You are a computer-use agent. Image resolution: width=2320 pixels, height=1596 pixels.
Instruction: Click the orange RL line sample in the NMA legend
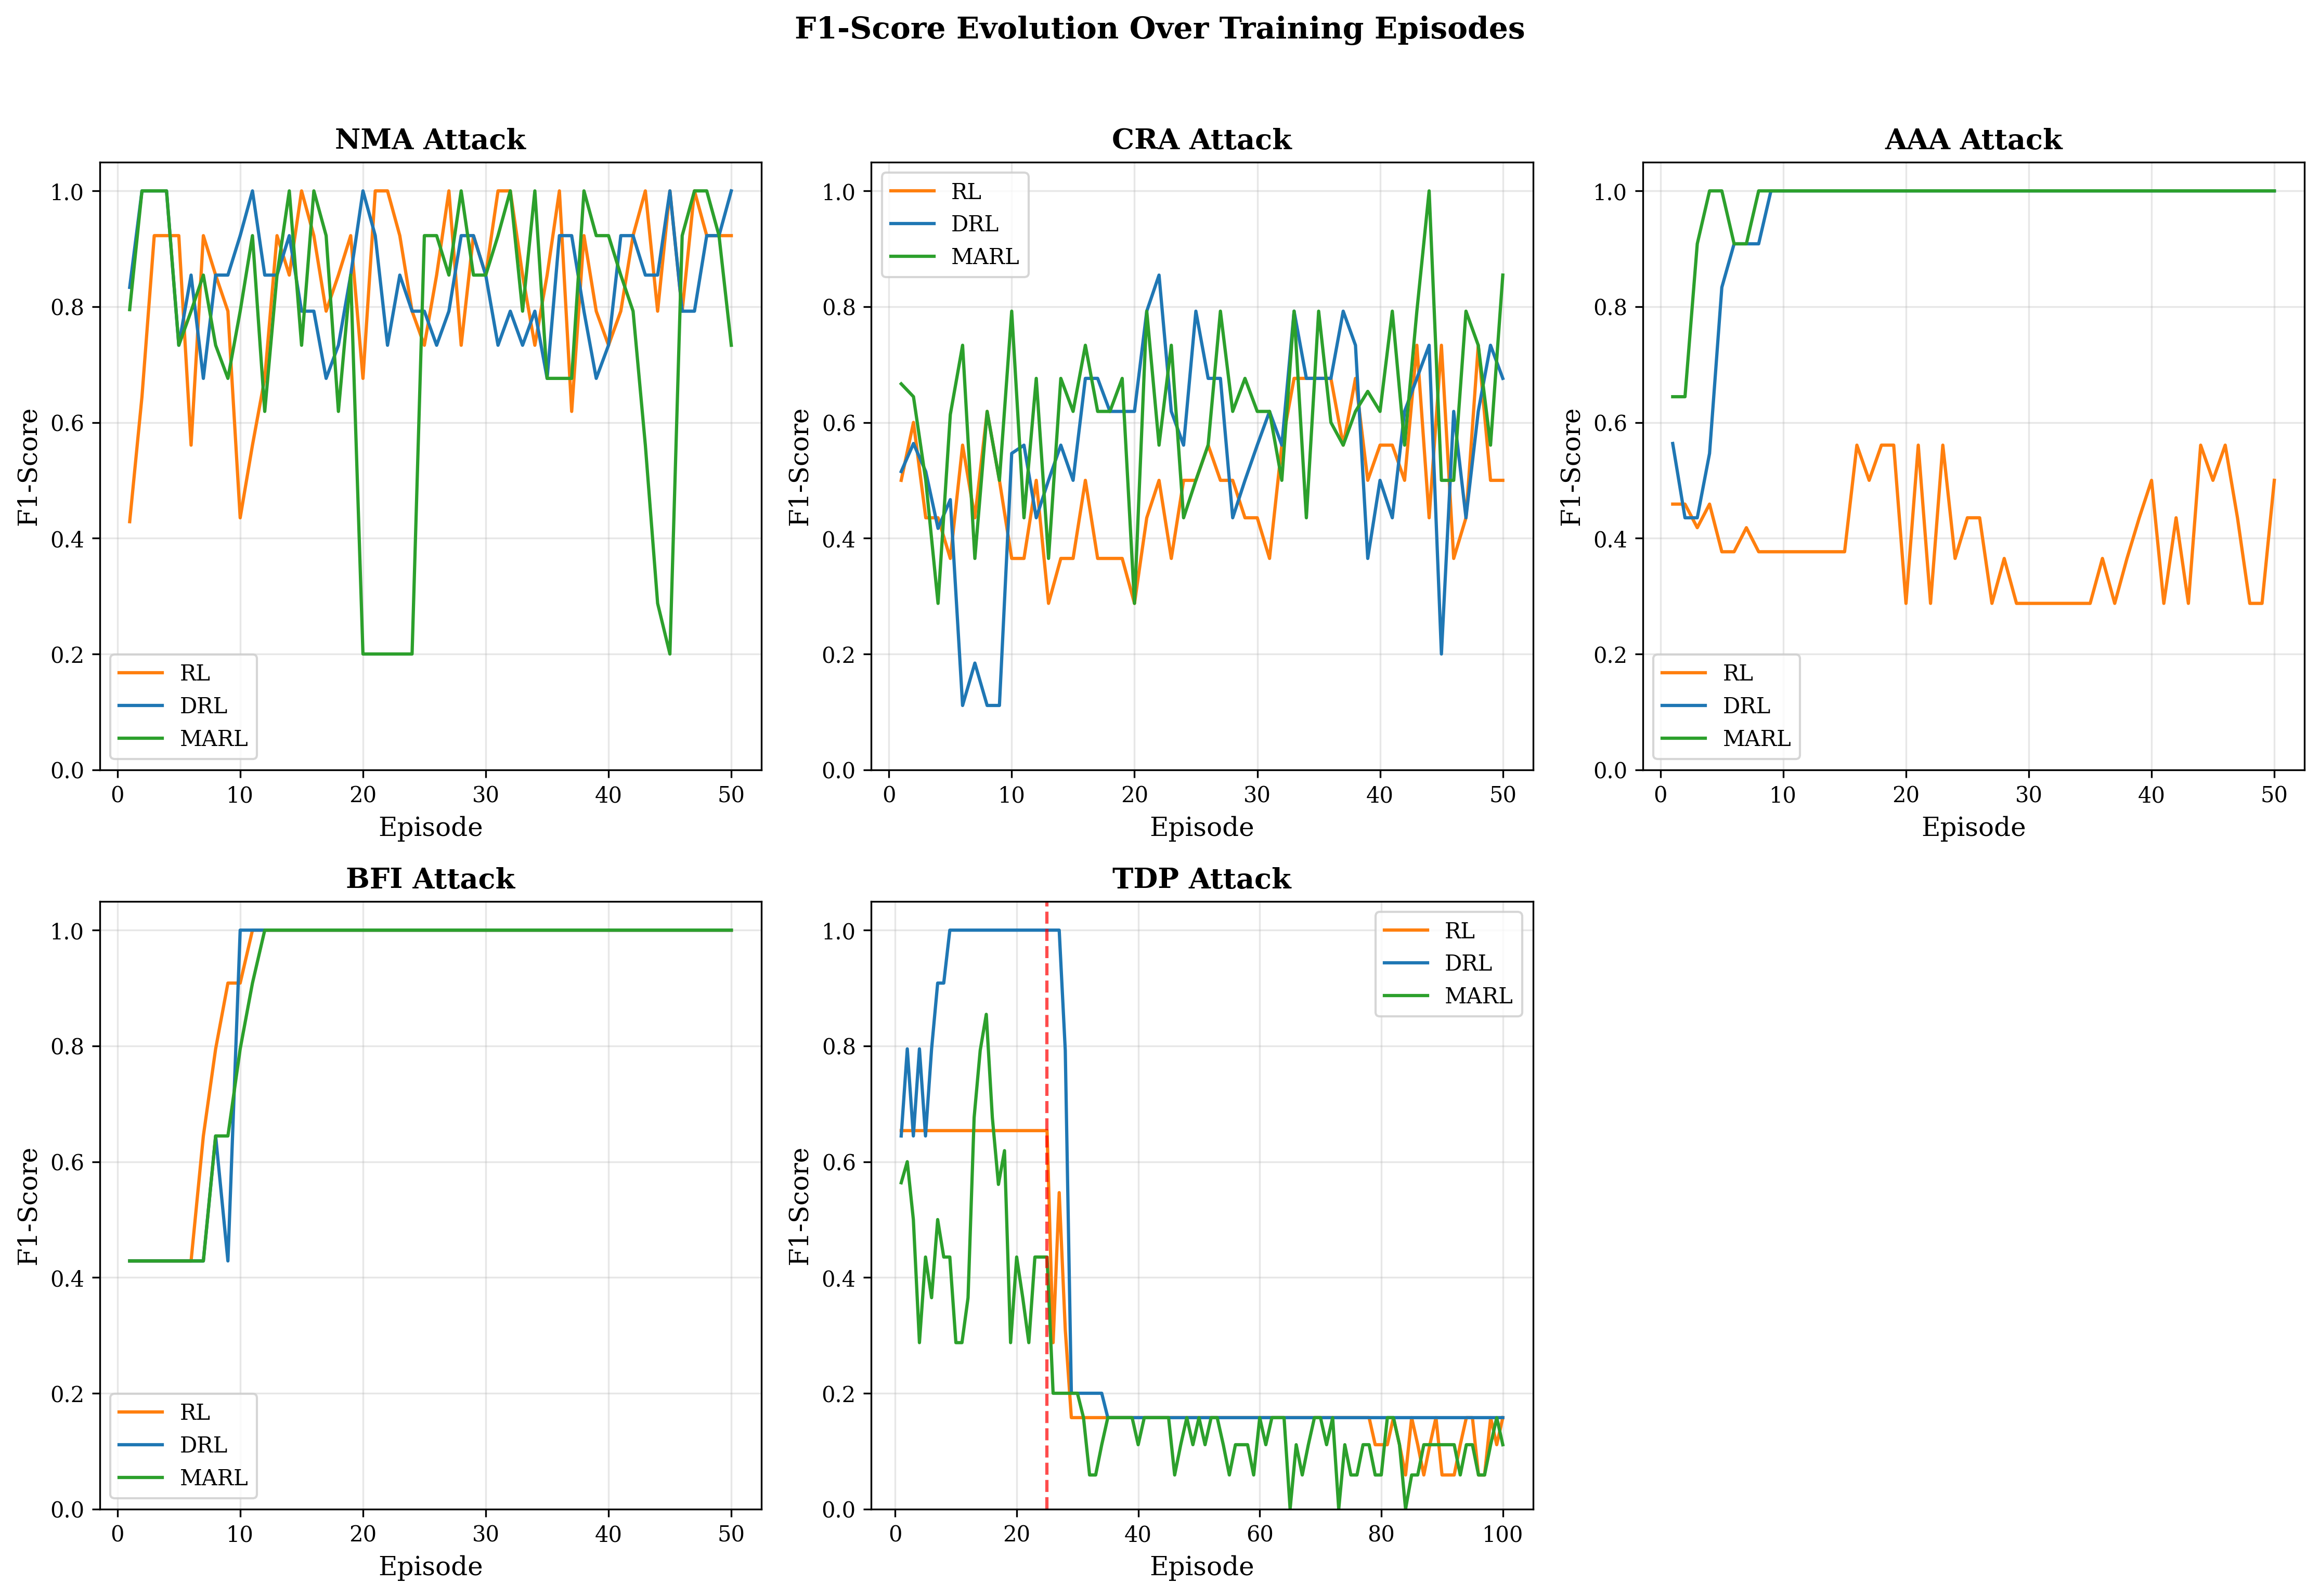[x=140, y=673]
